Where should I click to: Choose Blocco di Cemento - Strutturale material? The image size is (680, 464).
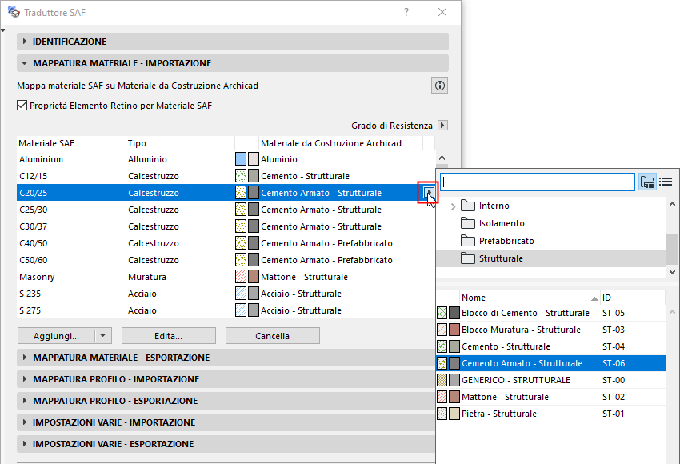pos(550,313)
